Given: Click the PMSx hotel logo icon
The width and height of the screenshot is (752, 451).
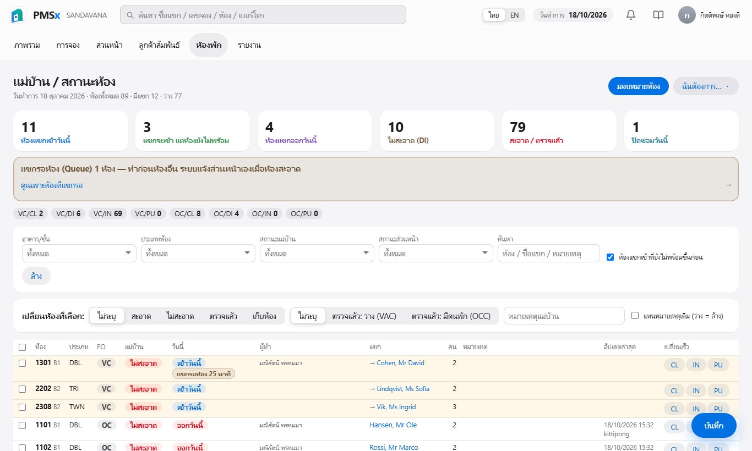Looking at the screenshot, I should 18,15.
